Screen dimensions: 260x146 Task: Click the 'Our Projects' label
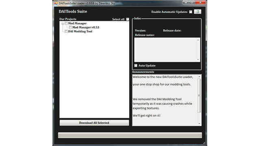[x=68, y=19]
